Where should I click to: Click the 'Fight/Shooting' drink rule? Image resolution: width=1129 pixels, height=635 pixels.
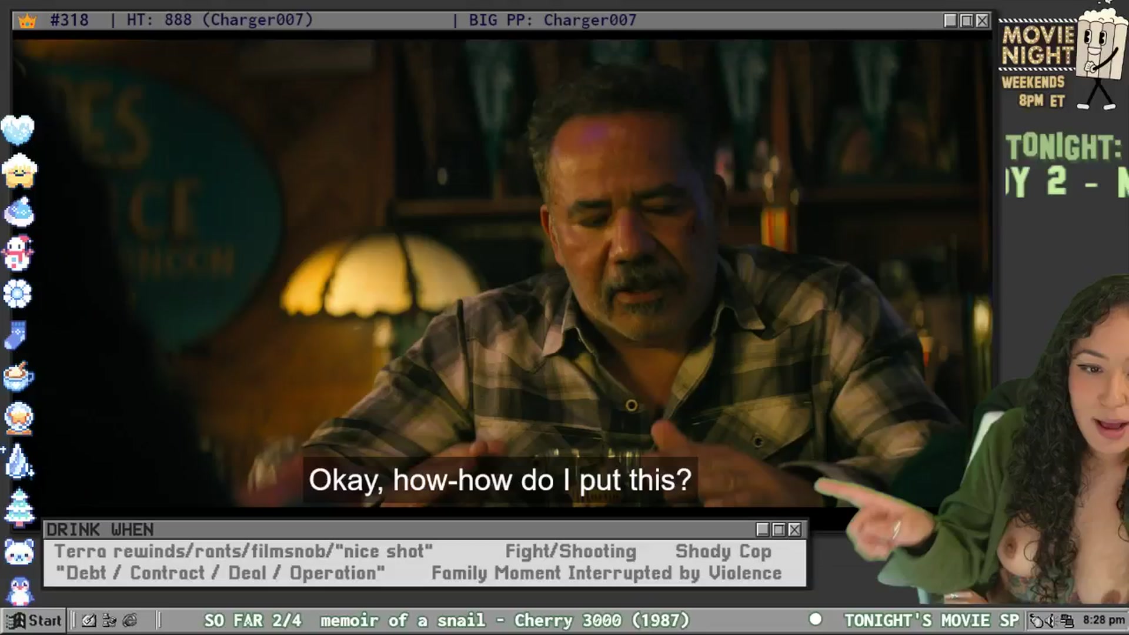(571, 552)
